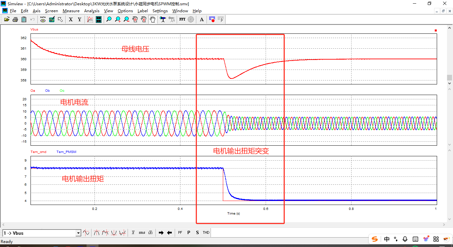
Task: Click the Add Text label 'A' icon
Action: [202, 20]
